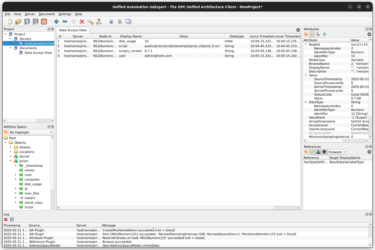The image size is (375, 250).
Task: Add a server with the blue plus icon
Action: coord(57,22)
